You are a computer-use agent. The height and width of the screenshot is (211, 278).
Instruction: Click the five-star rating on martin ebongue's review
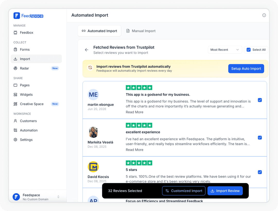(139, 88)
